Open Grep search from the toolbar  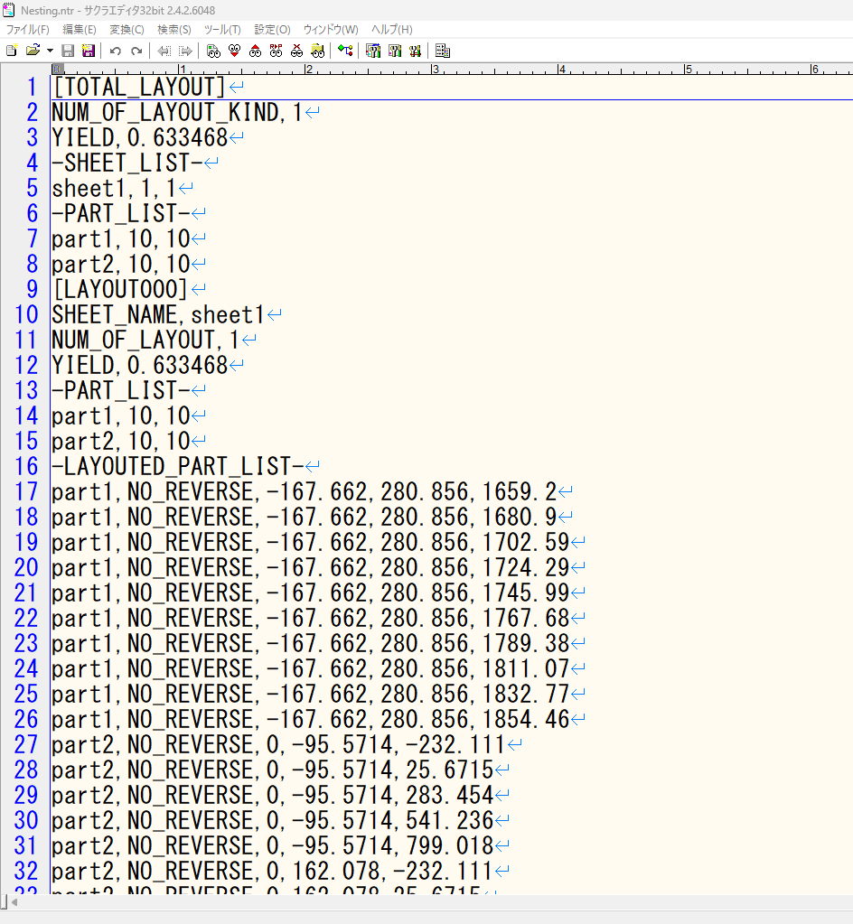[x=317, y=51]
